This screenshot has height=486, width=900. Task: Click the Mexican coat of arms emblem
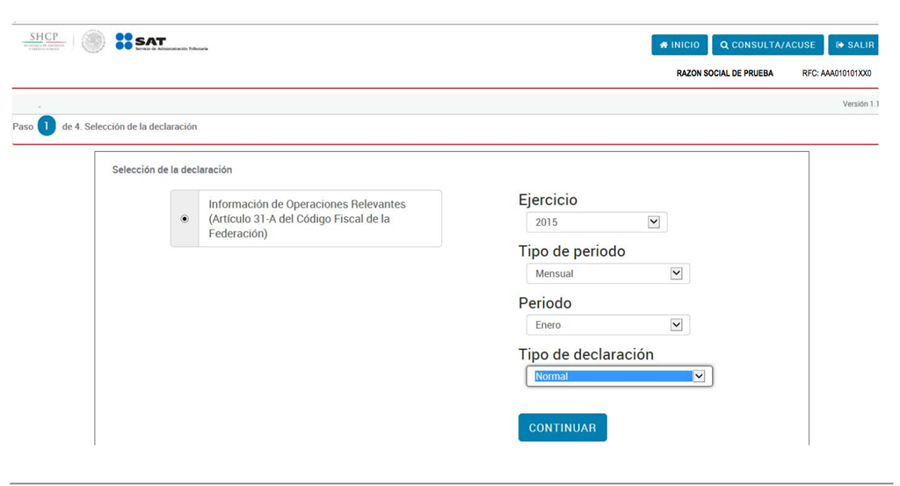click(93, 41)
